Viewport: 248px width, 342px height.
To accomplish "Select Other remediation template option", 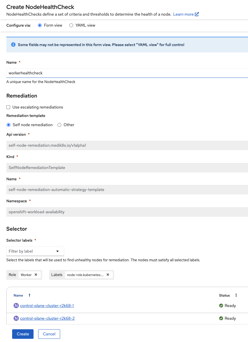I will pyautogui.click(x=60, y=125).
